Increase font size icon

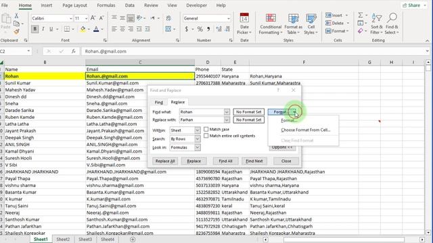click(93, 18)
